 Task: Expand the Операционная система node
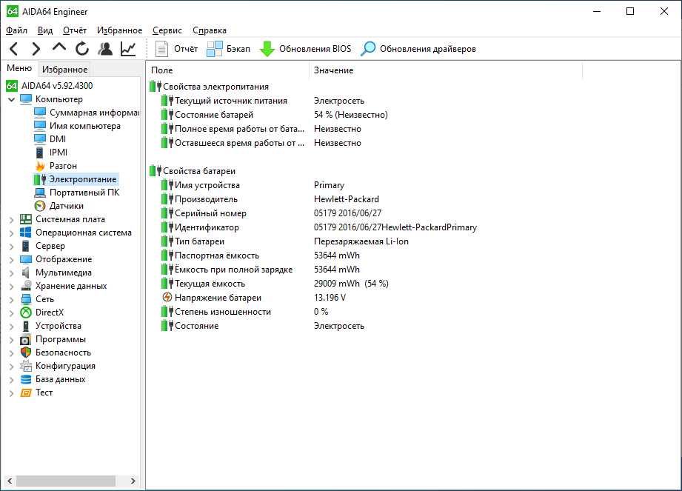pos(12,233)
